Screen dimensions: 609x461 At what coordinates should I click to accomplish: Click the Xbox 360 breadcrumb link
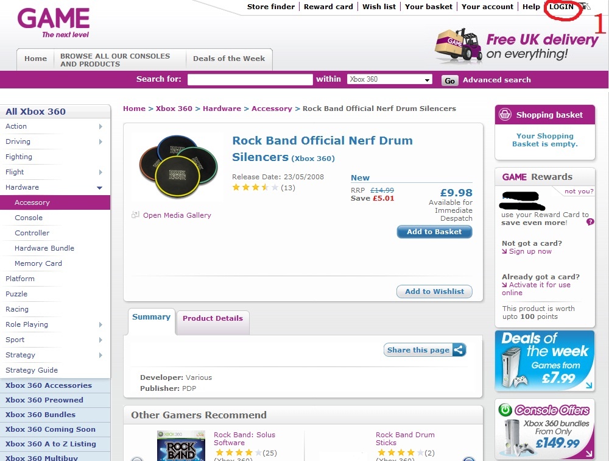[x=174, y=109]
